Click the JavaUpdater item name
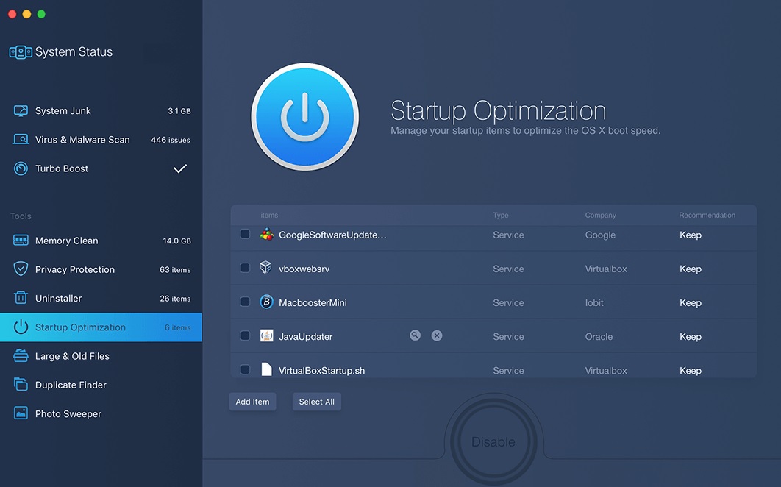This screenshot has height=487, width=781. [x=305, y=336]
